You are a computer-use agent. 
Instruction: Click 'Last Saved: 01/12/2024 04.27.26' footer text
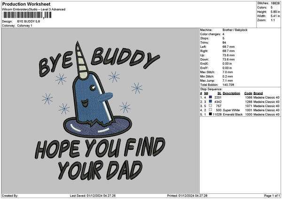point(93,196)
